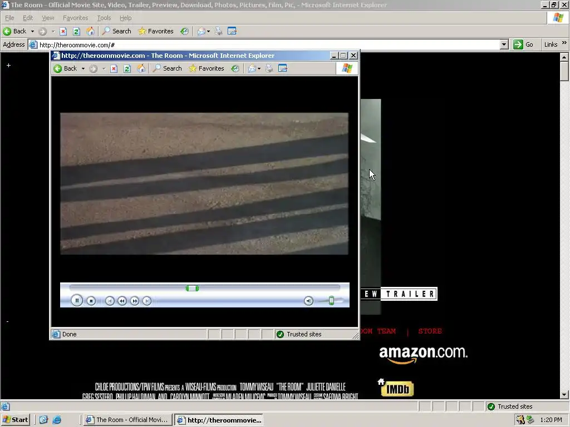The height and width of the screenshot is (427, 570).
Task: Pause the trailer video playback
Action: click(x=77, y=301)
